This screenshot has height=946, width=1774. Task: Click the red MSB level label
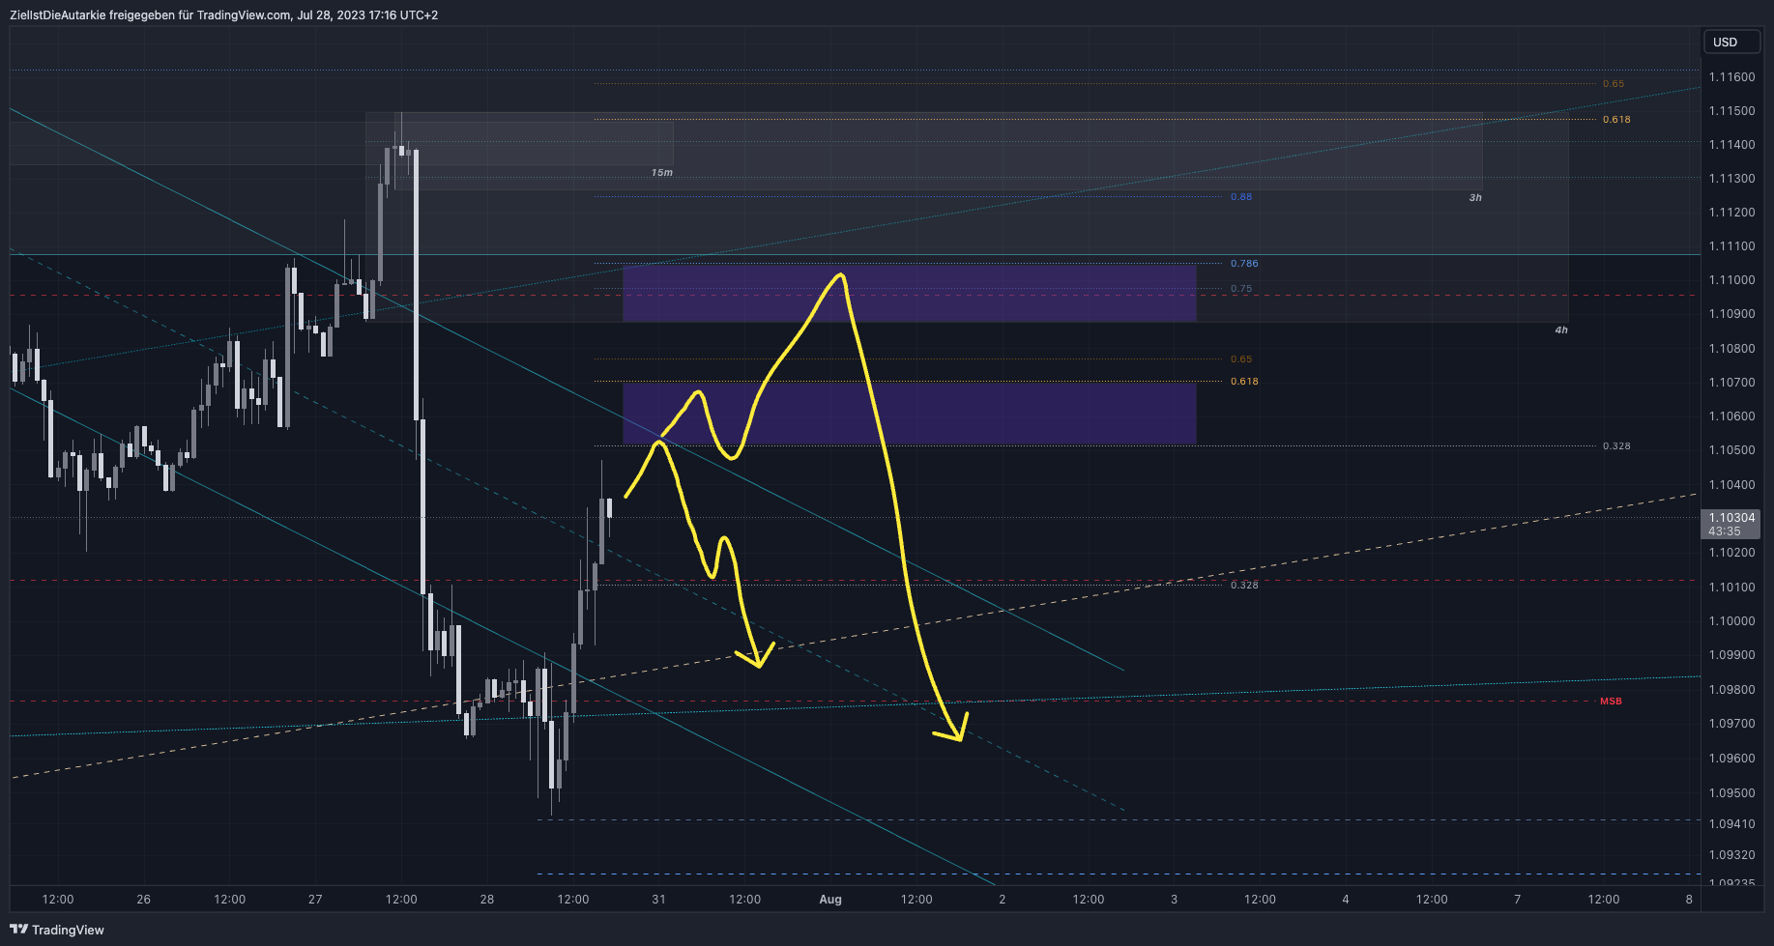(x=1611, y=702)
